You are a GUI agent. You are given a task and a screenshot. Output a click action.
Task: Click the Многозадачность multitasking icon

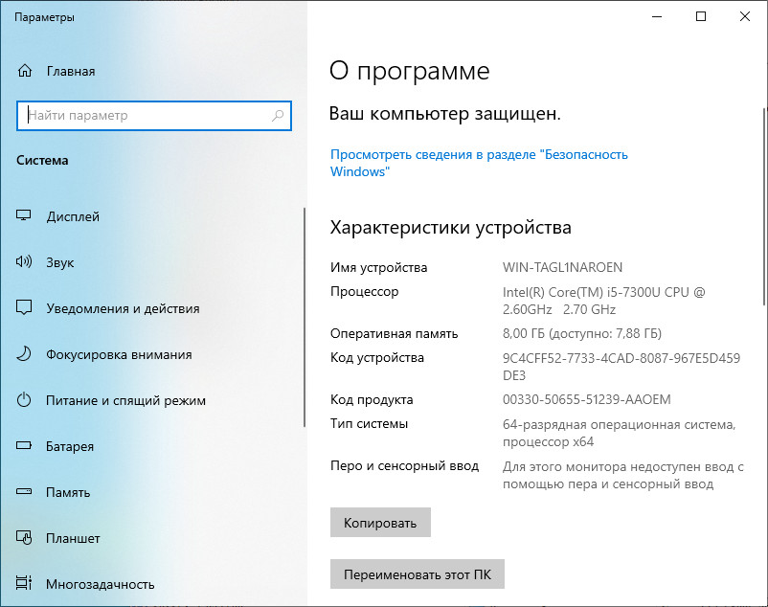(x=25, y=584)
